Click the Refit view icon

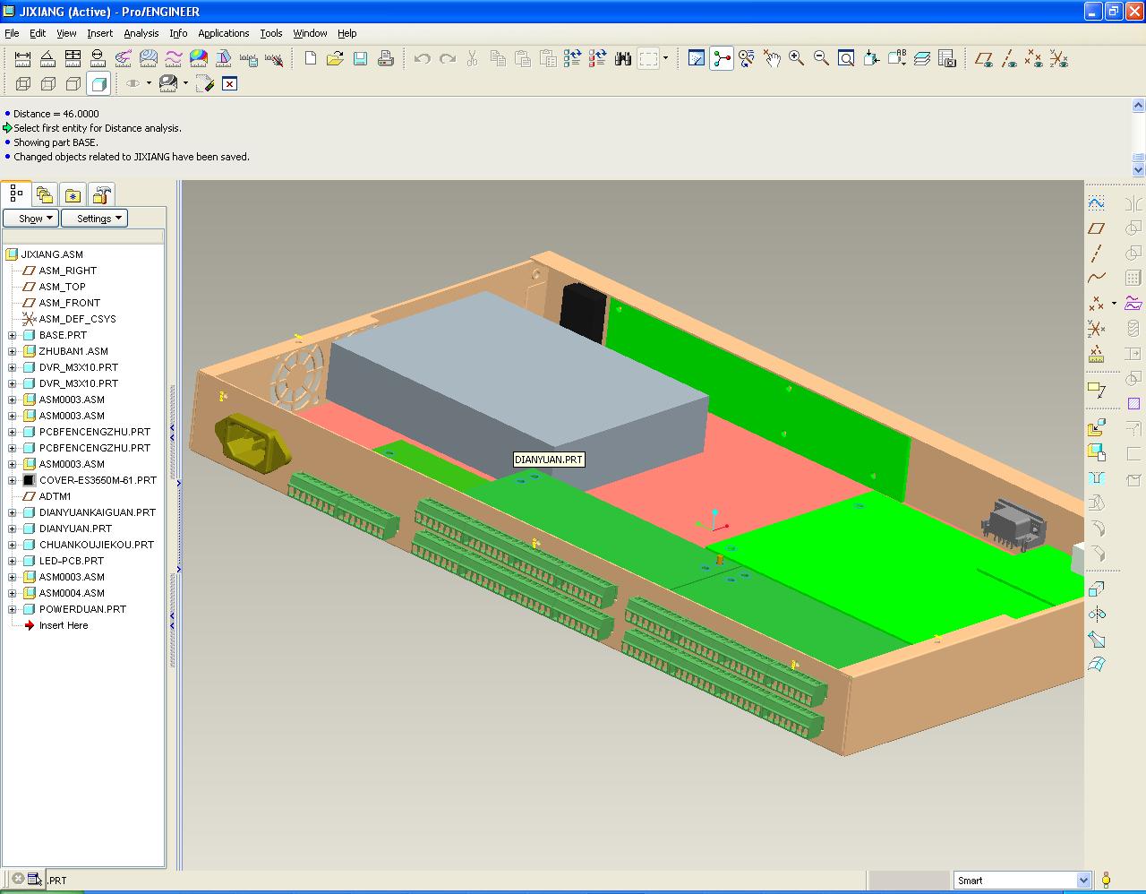click(x=846, y=59)
